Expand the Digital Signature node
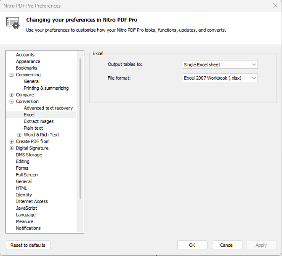The height and width of the screenshot is (256, 282). click(x=11, y=148)
